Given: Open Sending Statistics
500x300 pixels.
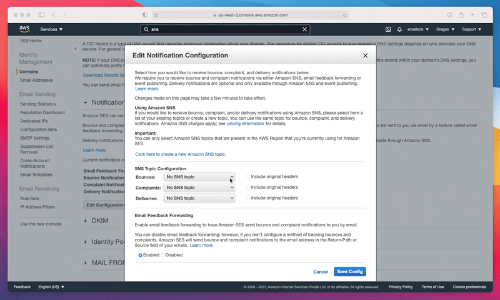Looking at the screenshot, I should [38, 104].
